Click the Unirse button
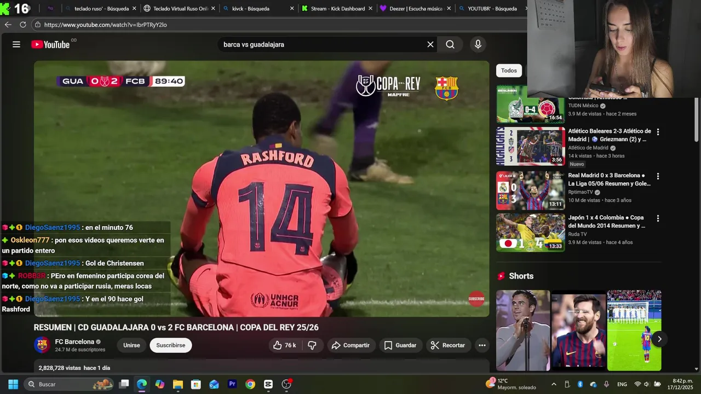 (131, 345)
